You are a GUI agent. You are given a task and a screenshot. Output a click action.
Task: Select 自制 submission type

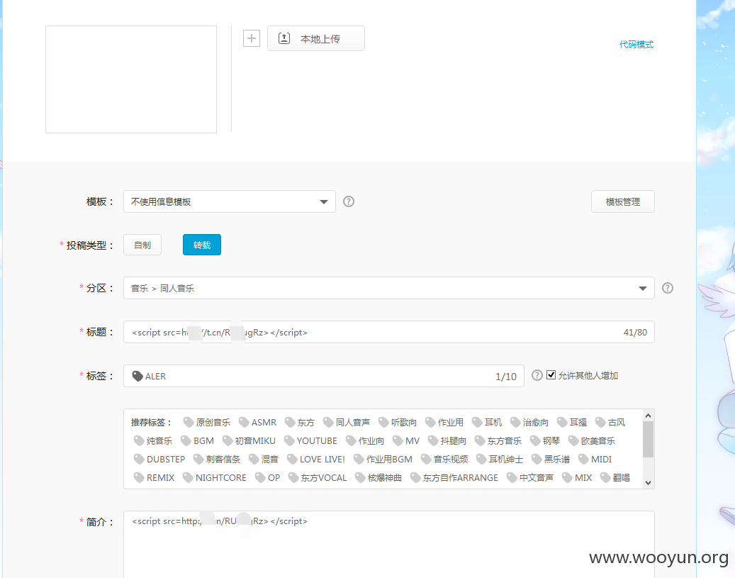[142, 245]
